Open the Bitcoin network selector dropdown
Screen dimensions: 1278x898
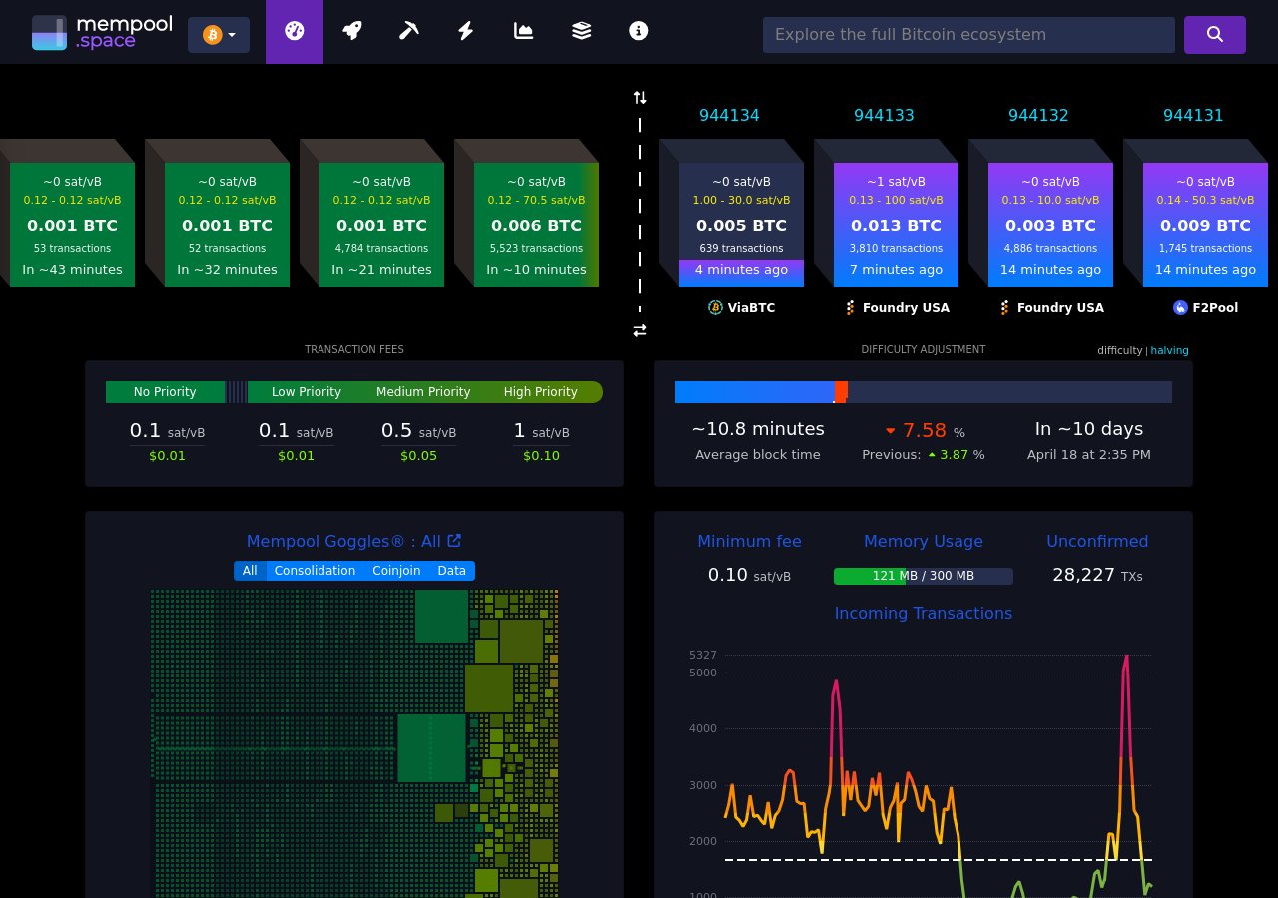click(x=219, y=34)
